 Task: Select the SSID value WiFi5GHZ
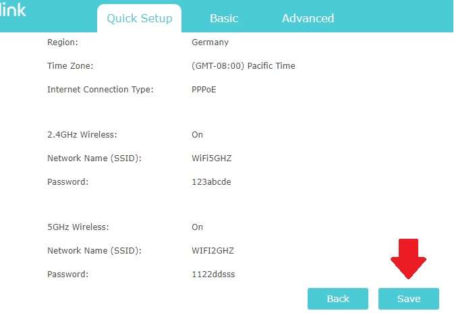(x=212, y=158)
